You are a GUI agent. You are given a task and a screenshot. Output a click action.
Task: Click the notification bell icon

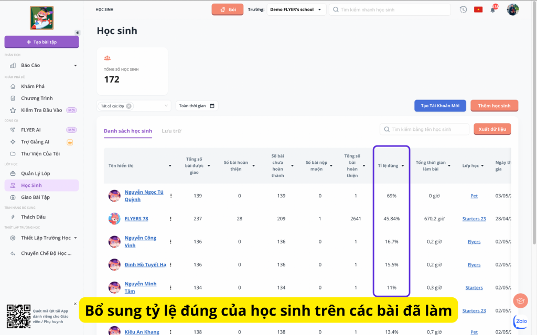(492, 10)
